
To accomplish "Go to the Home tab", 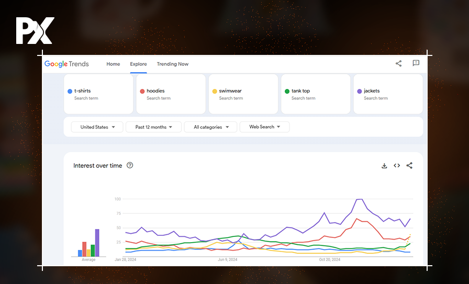I will (113, 64).
